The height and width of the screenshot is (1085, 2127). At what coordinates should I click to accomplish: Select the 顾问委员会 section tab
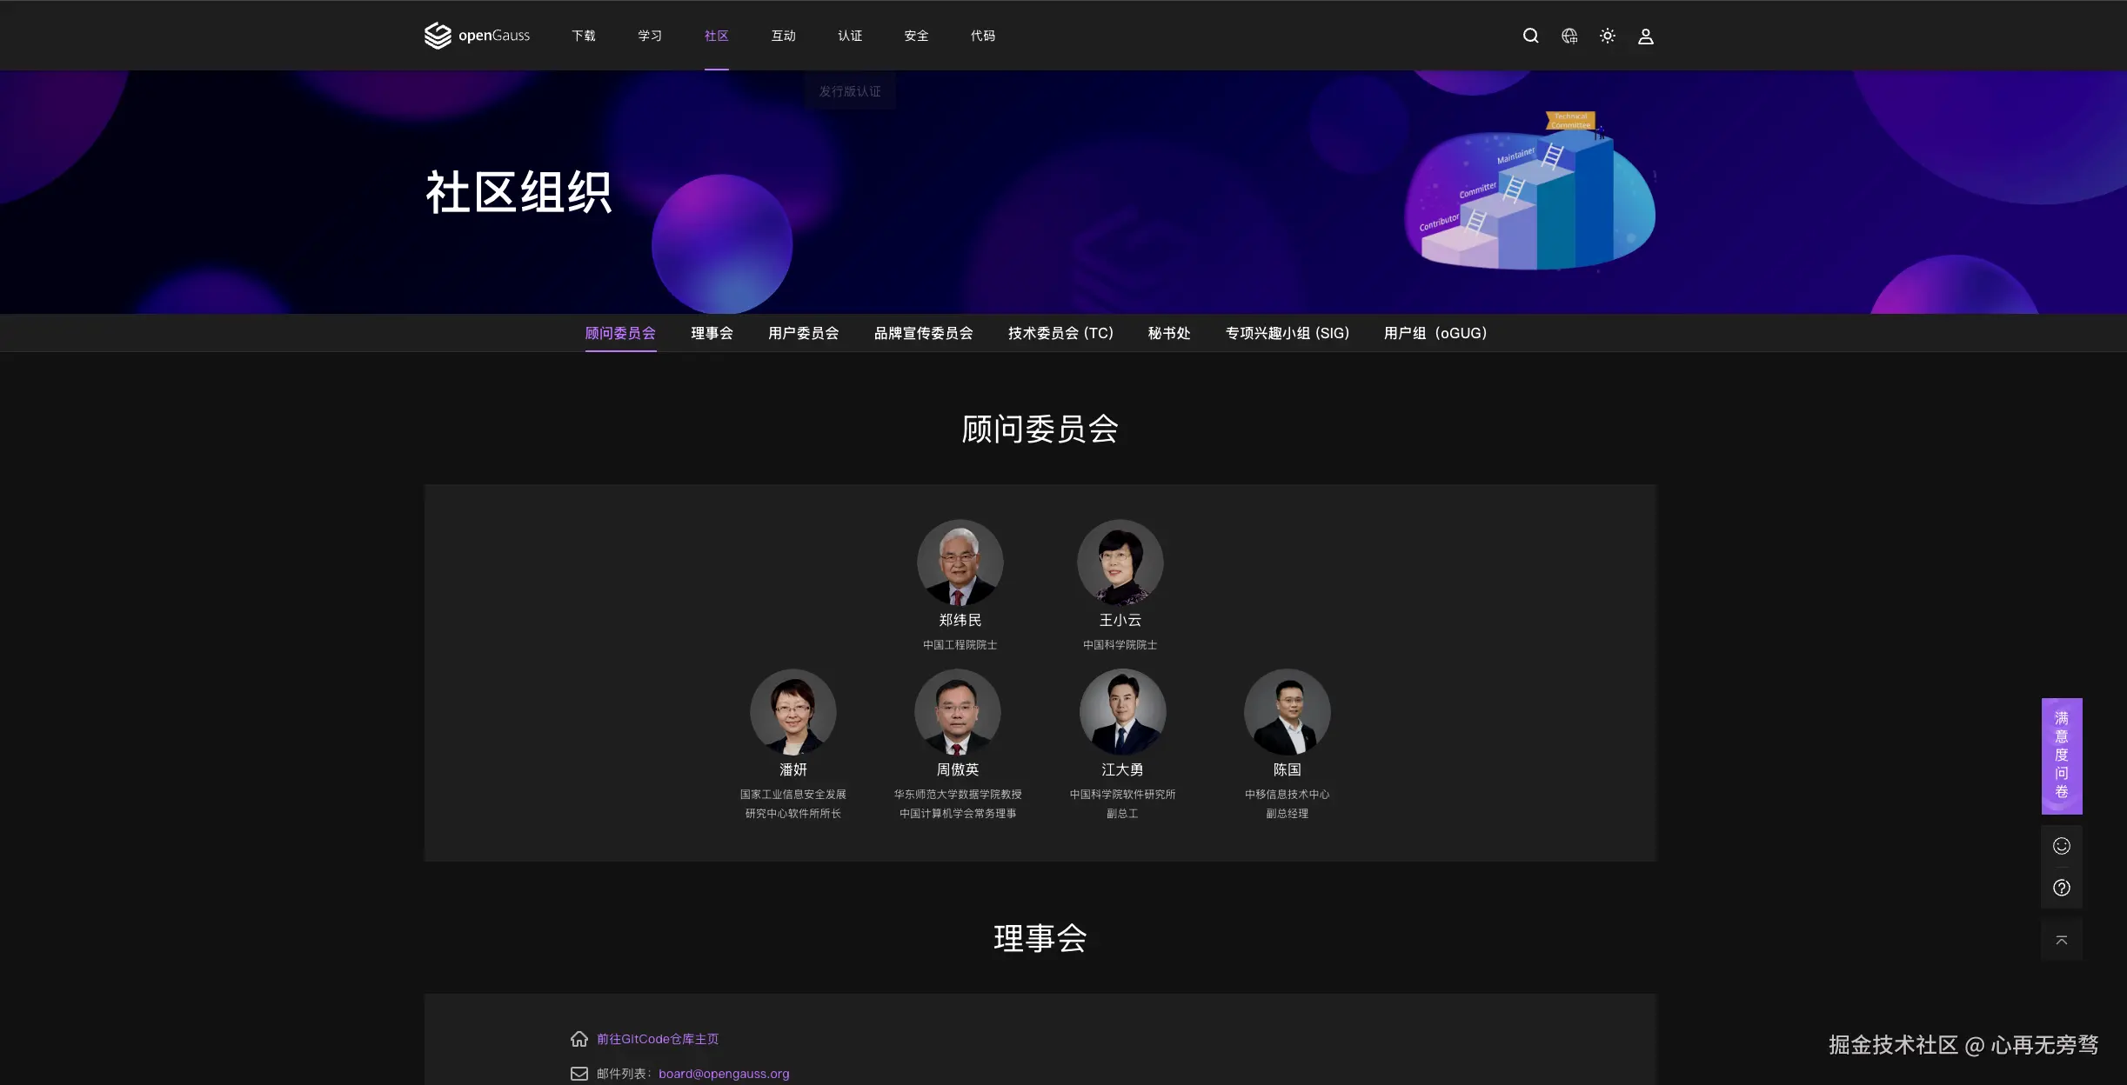pos(620,333)
